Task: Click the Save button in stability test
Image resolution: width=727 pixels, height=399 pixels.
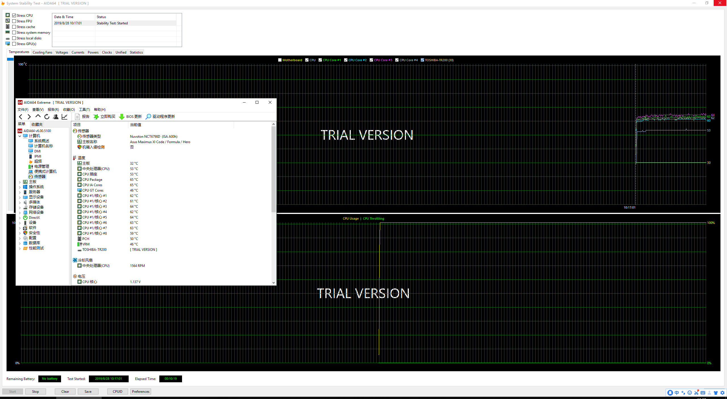Action: tap(88, 392)
